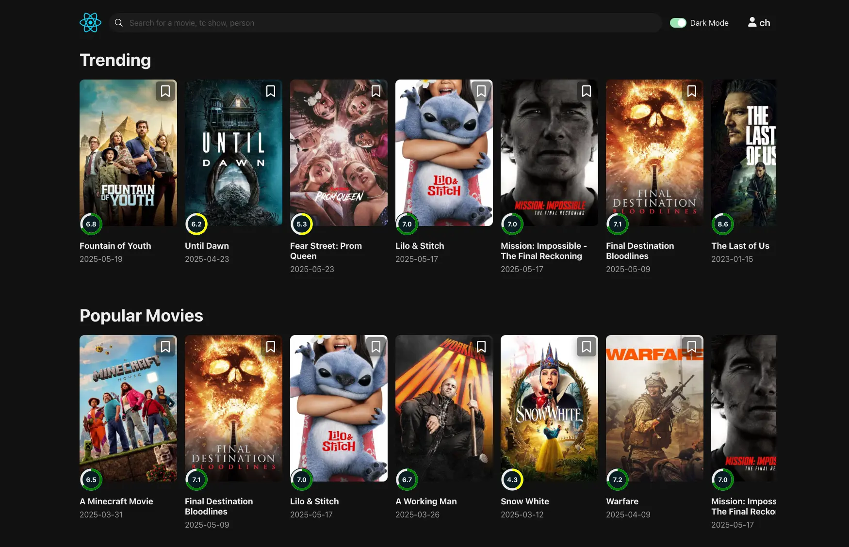
Task: Click date 2025-05-19 under Fountain of Youth
Action: point(101,259)
